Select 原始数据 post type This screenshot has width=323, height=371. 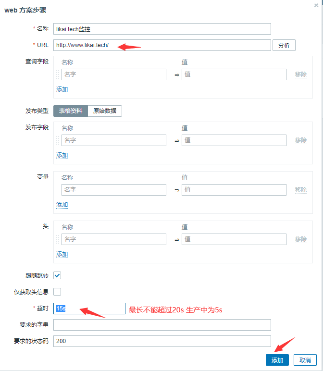point(105,111)
